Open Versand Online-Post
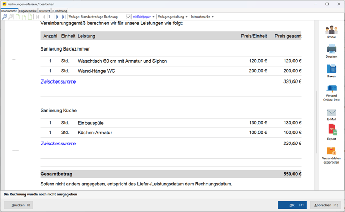 [332, 93]
